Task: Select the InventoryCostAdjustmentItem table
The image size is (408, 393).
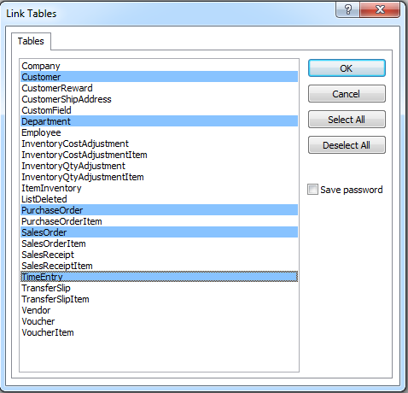Action: tap(160, 155)
